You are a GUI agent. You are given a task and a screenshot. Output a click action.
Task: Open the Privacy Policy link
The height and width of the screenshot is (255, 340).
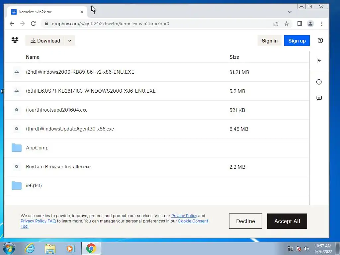(x=184, y=216)
